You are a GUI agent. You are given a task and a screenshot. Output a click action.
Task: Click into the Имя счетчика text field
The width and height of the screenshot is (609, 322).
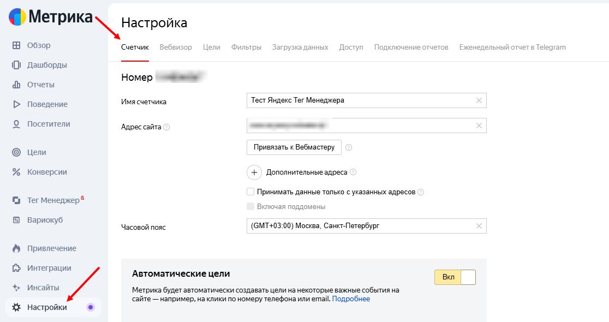click(360, 100)
